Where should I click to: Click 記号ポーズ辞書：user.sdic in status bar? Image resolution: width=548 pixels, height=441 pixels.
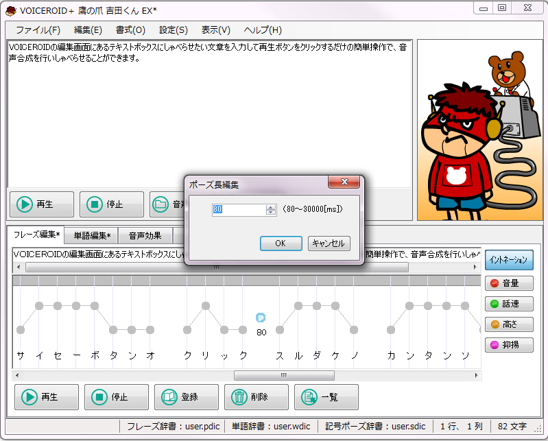[x=375, y=427]
